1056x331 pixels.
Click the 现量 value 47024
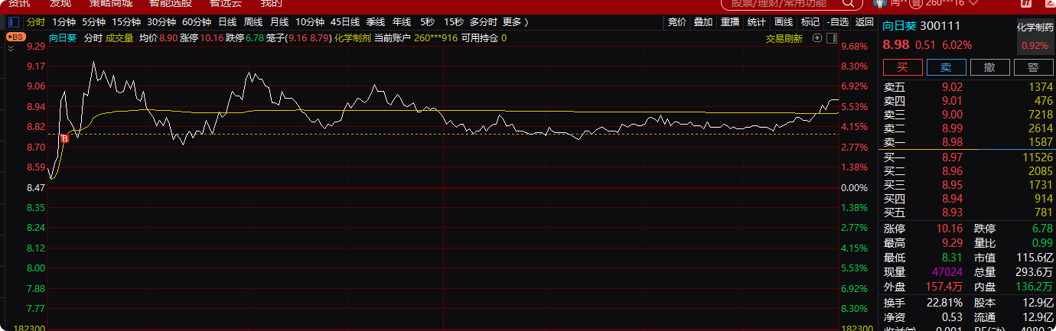tap(946, 271)
